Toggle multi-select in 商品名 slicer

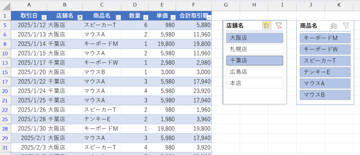[x=334, y=26]
